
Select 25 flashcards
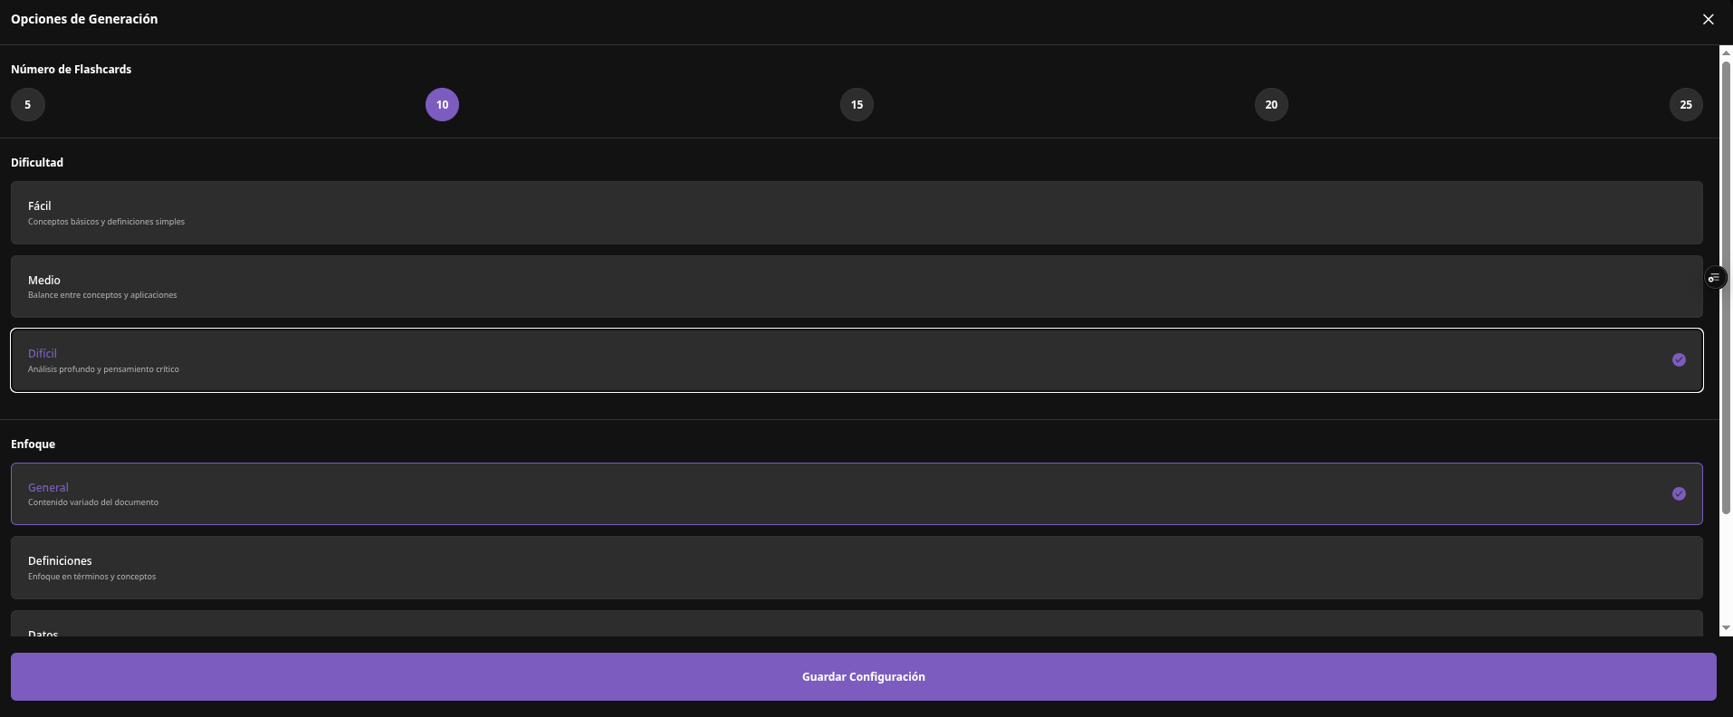pos(1686,104)
